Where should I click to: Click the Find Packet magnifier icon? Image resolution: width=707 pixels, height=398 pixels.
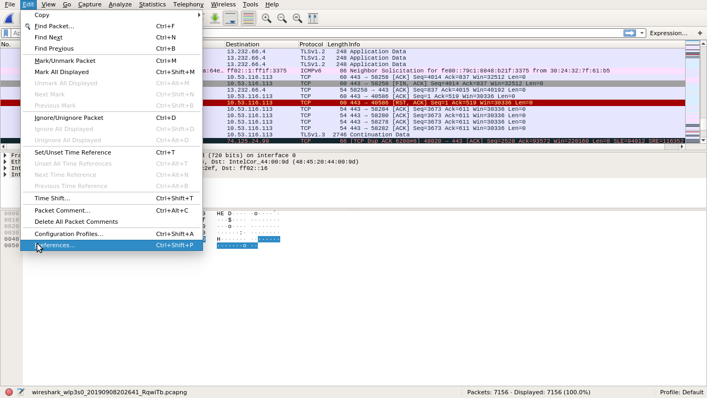coord(28,26)
